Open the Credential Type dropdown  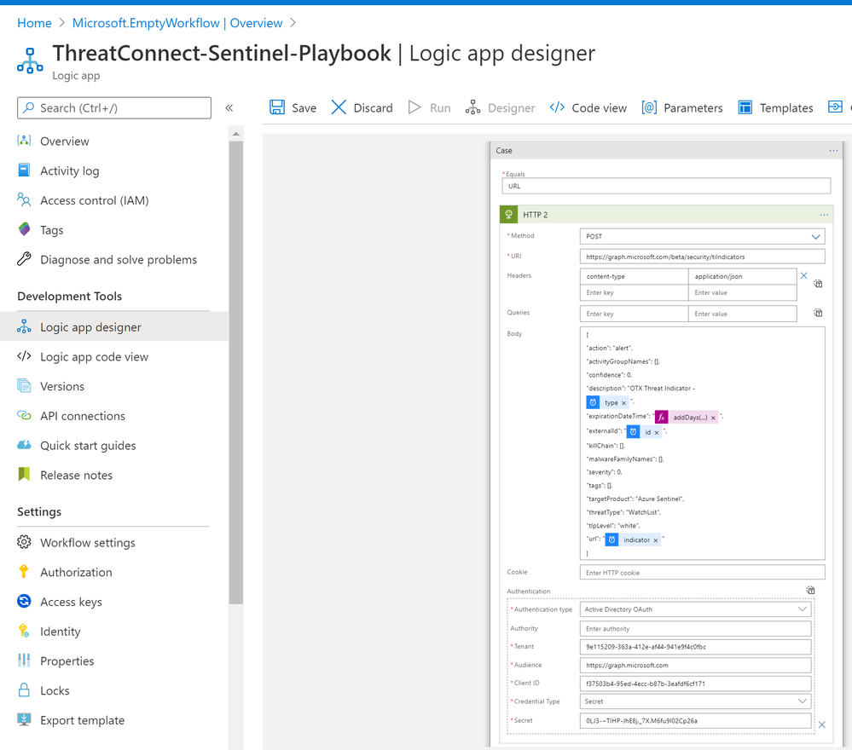point(696,701)
